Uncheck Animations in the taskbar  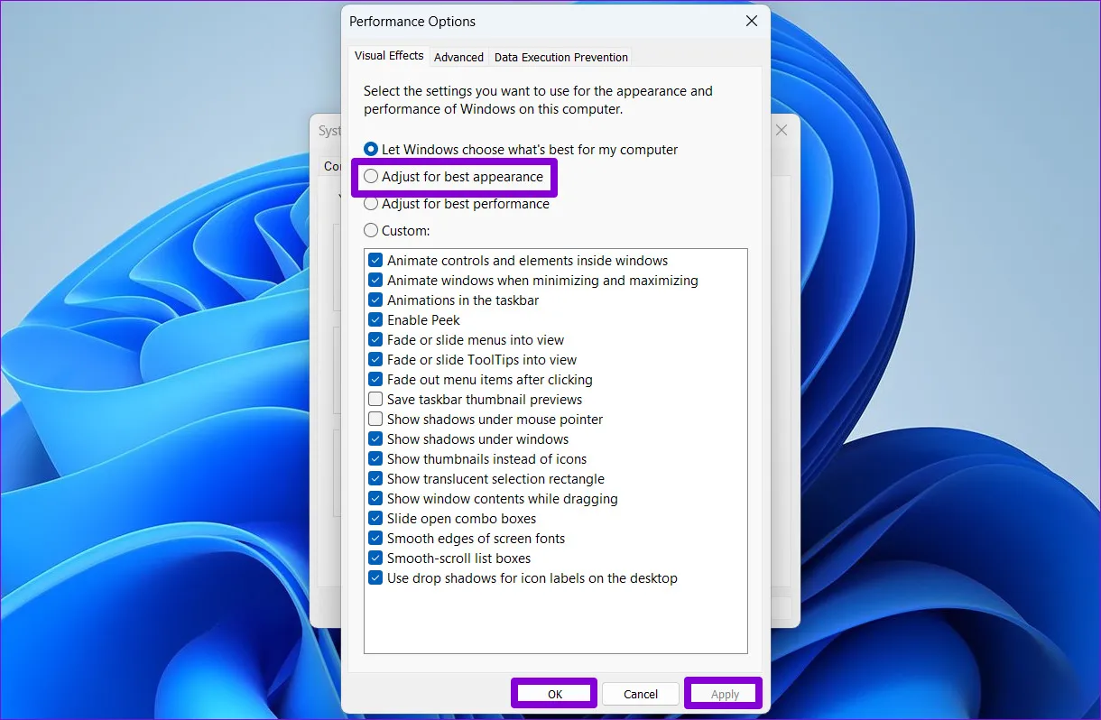[x=375, y=300]
